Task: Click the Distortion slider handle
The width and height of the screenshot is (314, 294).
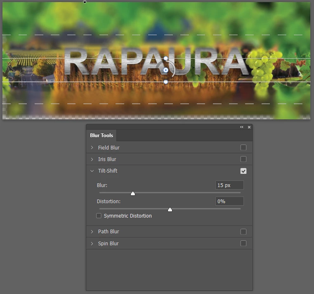Action: tap(170, 210)
